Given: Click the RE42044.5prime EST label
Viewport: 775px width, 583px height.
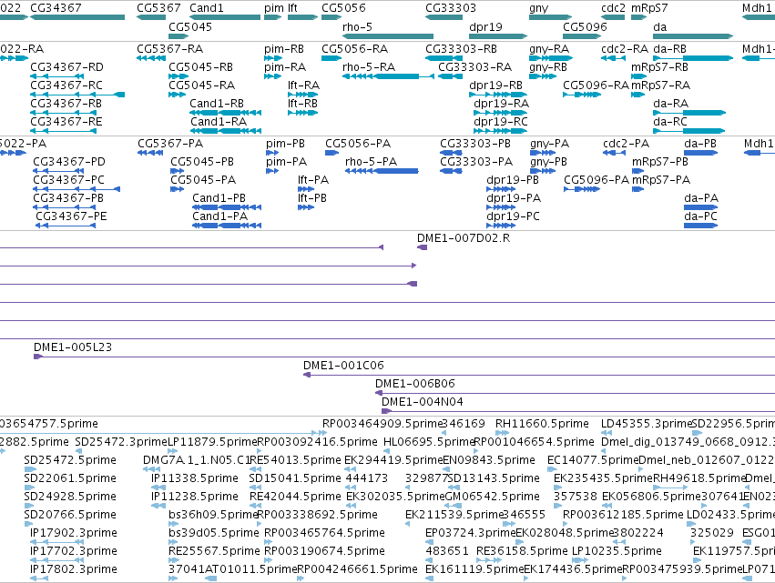Looking at the screenshot, I should pos(295,496).
